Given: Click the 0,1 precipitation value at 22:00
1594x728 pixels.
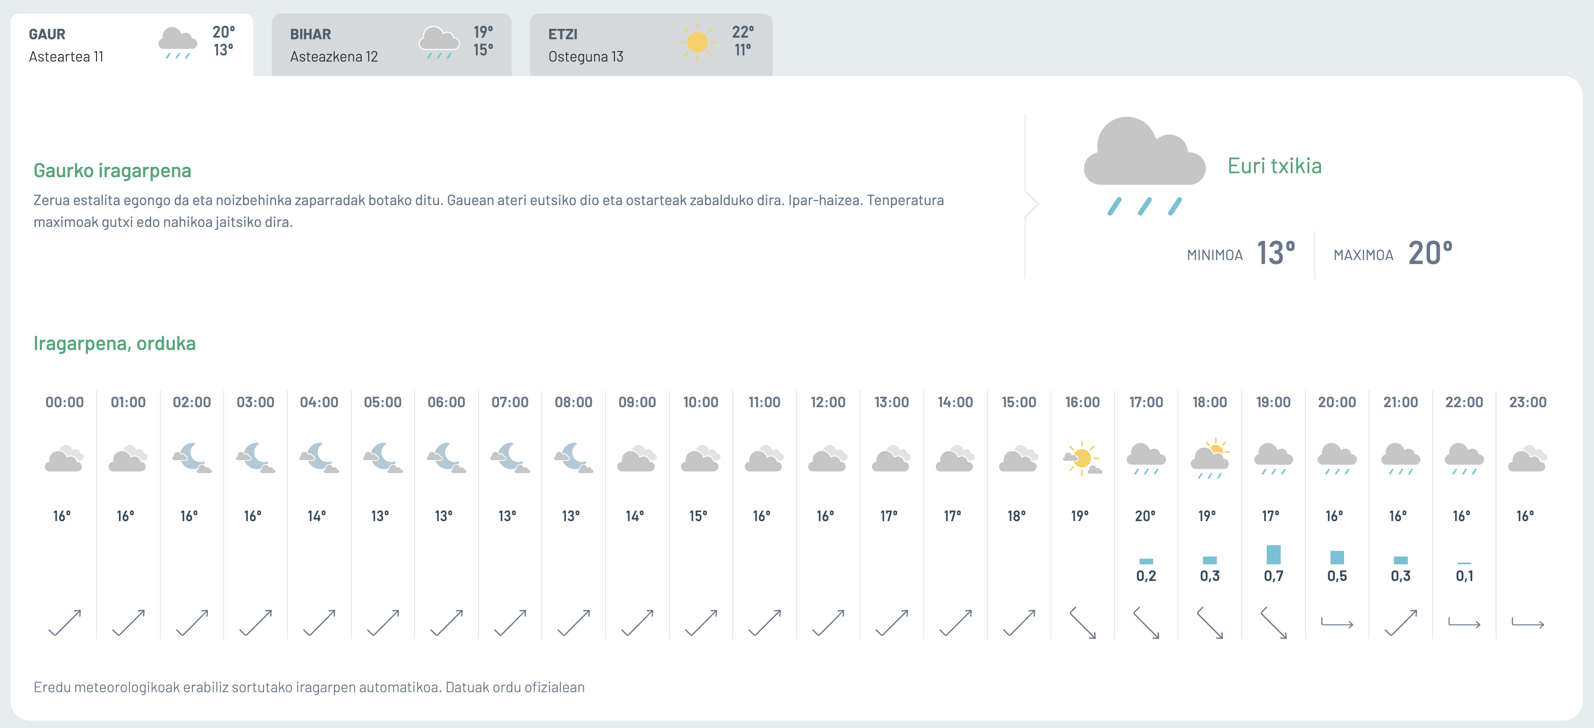Looking at the screenshot, I should click(1465, 576).
